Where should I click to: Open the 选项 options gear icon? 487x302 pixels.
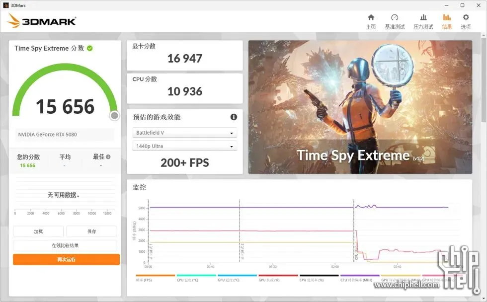tap(466, 17)
